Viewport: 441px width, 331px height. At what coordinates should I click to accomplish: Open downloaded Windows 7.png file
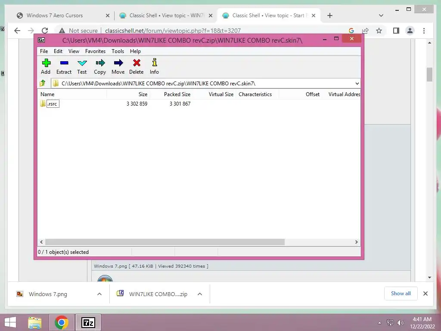[x=48, y=294]
